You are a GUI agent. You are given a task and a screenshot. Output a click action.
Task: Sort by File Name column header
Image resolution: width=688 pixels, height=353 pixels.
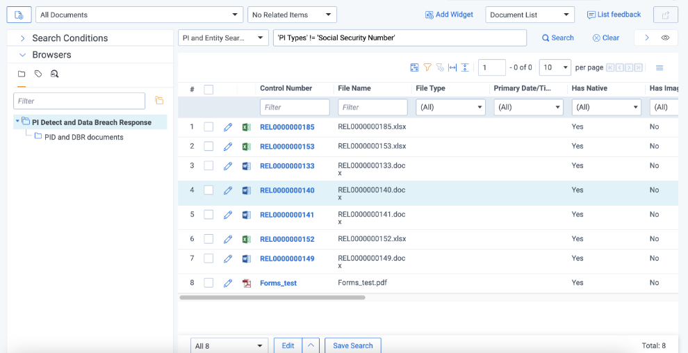pyautogui.click(x=354, y=88)
